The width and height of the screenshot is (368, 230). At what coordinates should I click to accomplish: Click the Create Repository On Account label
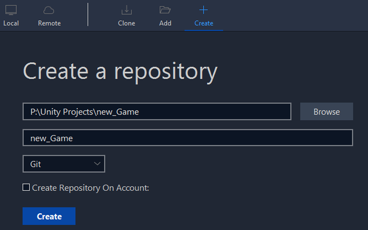pos(90,188)
